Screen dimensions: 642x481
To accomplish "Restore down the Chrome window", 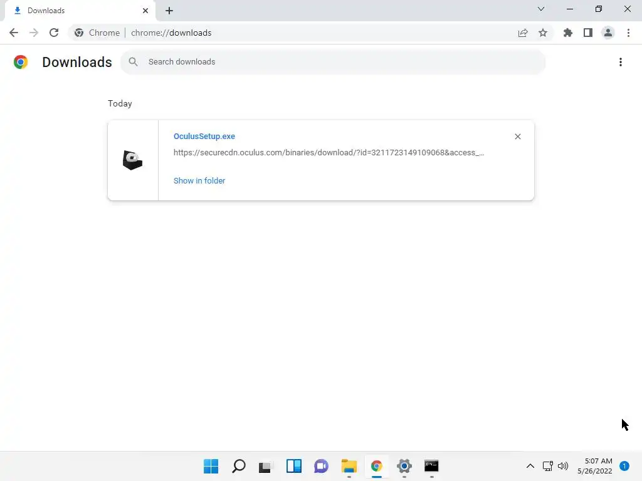I will [599, 9].
